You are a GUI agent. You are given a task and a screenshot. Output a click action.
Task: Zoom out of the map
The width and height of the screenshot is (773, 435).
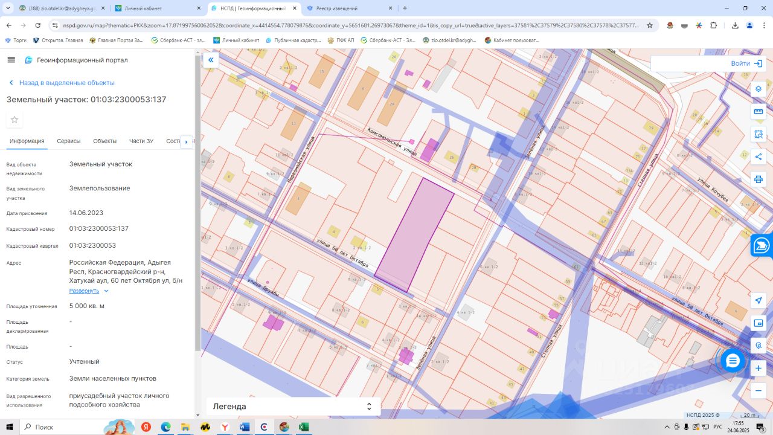(759, 391)
